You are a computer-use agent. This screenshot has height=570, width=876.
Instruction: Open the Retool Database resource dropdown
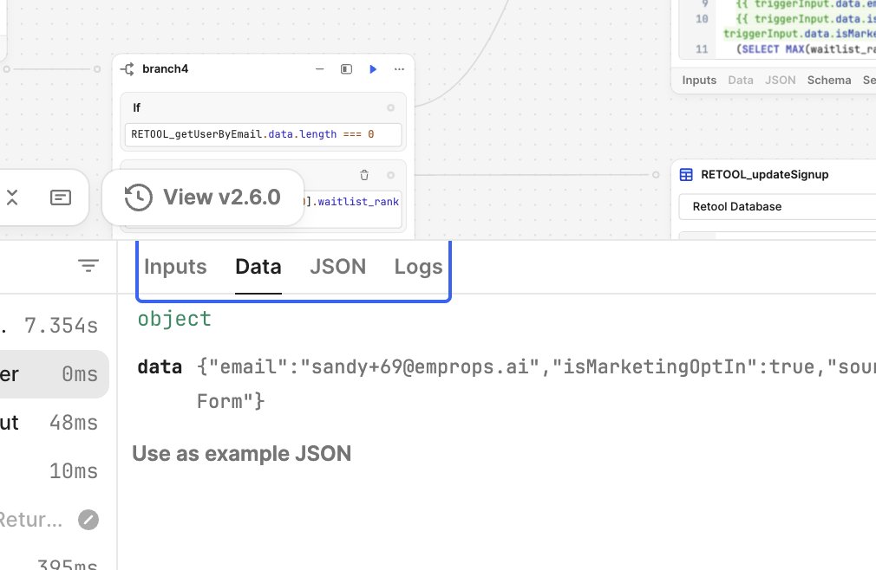click(x=778, y=207)
